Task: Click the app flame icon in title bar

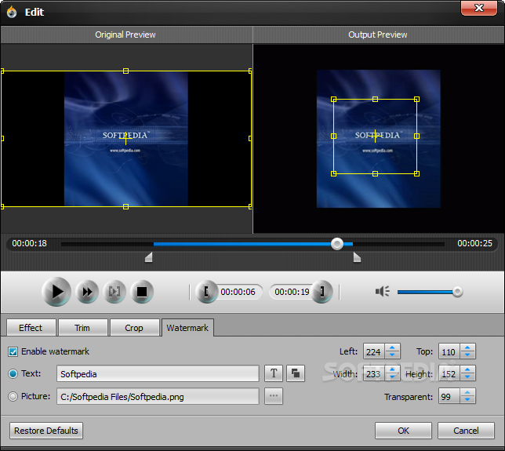Action: point(12,12)
